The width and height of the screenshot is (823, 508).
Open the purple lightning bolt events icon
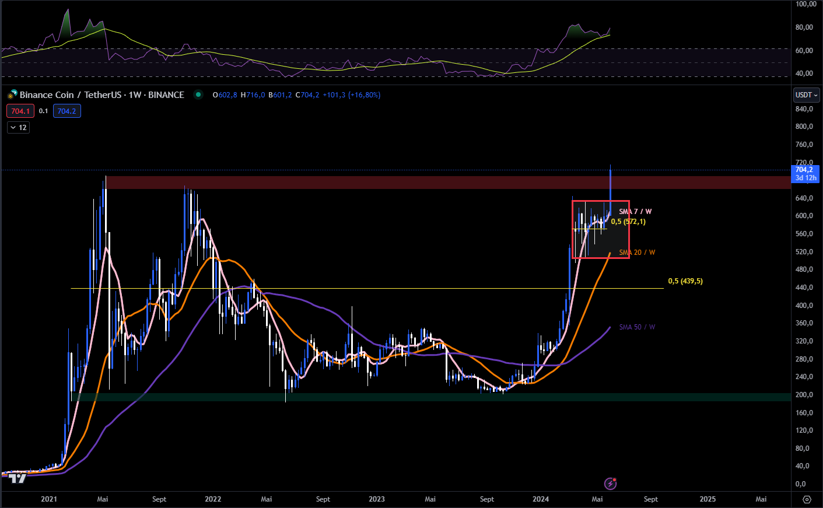(611, 484)
